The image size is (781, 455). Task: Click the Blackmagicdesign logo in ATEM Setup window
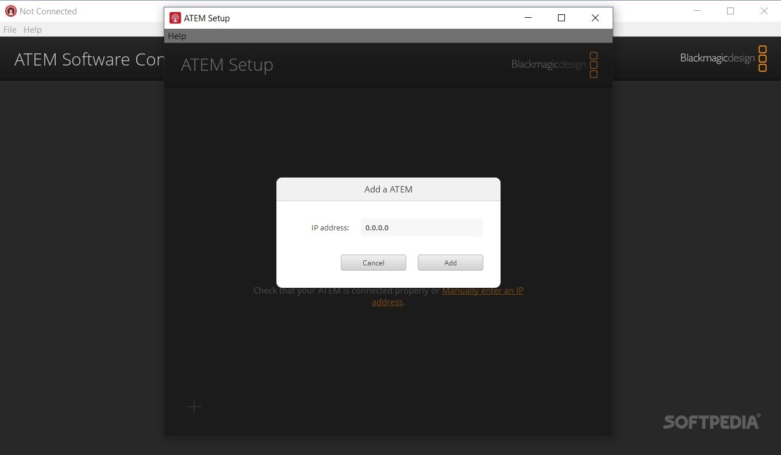(x=555, y=64)
